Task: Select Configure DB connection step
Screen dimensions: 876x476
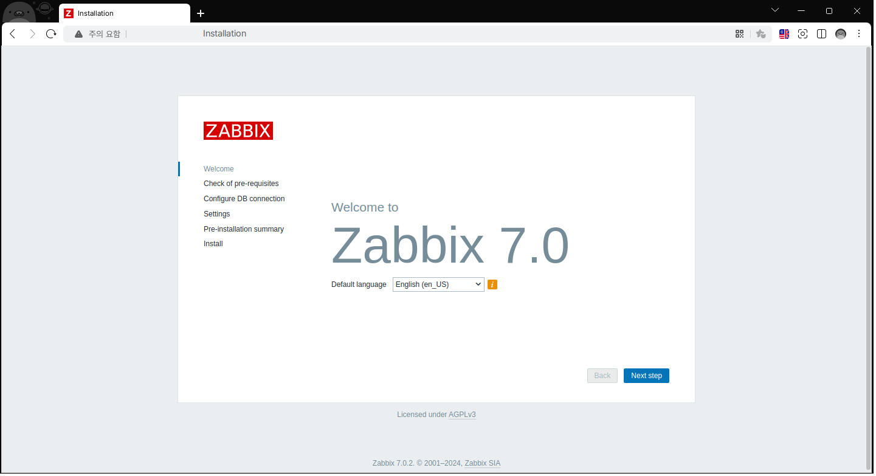Action: pos(244,199)
